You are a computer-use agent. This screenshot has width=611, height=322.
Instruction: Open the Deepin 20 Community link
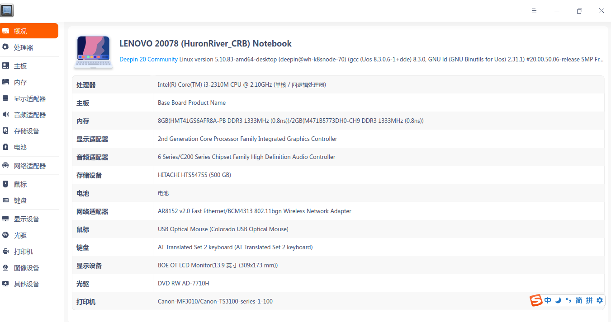pos(148,59)
